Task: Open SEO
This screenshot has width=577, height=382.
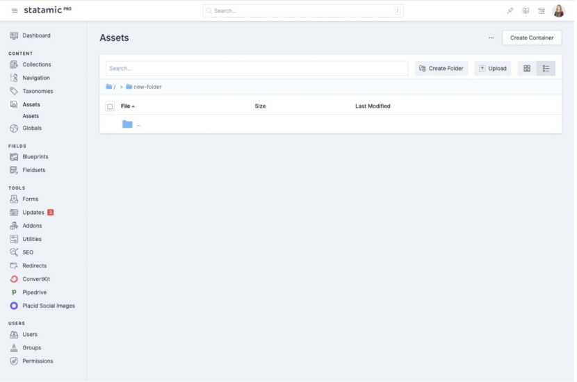Action: (x=28, y=252)
